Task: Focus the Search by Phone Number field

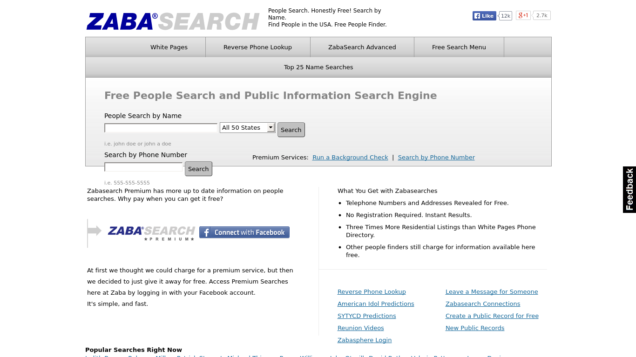Action: (x=143, y=167)
